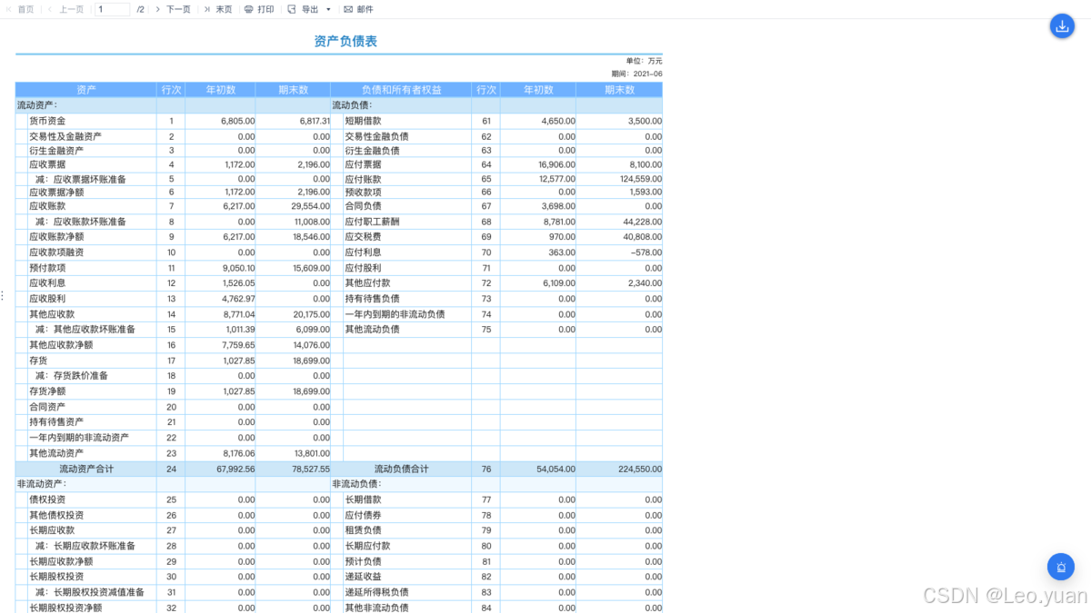Click the 资产 column header
The height and width of the screenshot is (613, 1091).
coord(86,90)
